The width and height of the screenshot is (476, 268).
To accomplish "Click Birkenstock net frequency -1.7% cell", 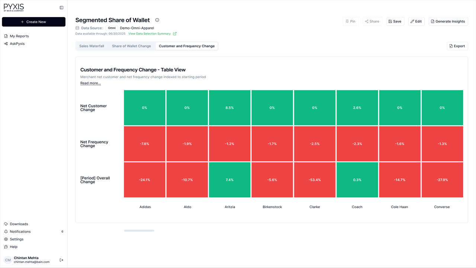I will [x=272, y=144].
